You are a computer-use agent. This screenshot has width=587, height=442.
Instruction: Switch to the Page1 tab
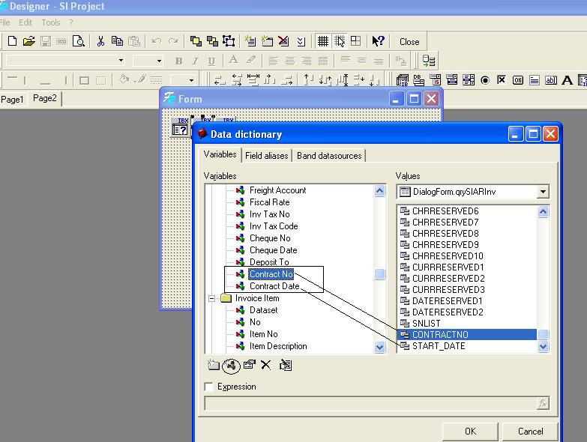(x=13, y=100)
